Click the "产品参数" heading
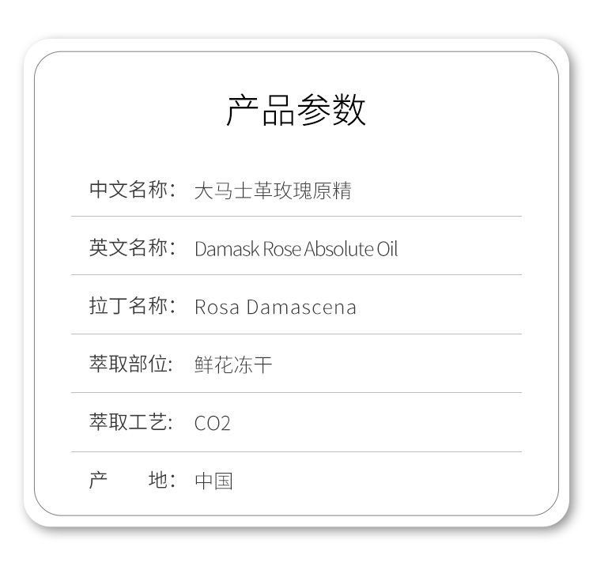Screen dimensions: 593x570 click(296, 110)
